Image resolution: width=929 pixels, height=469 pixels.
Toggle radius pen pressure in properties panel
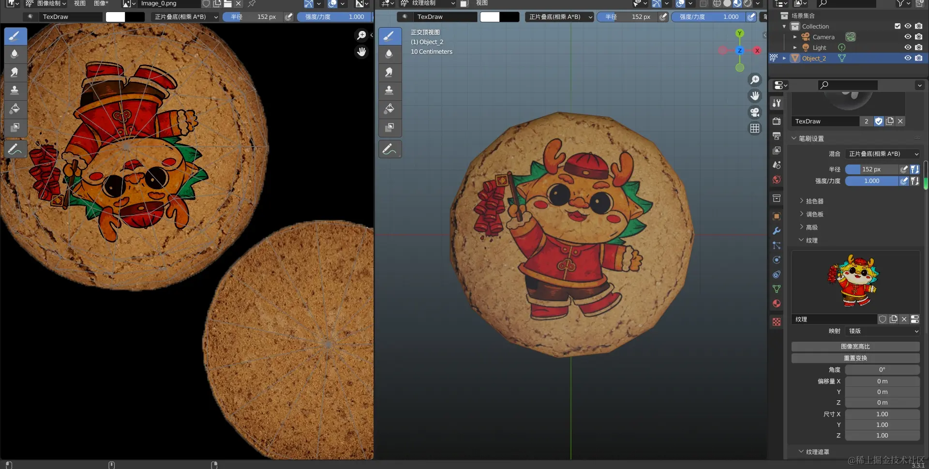tap(903, 169)
